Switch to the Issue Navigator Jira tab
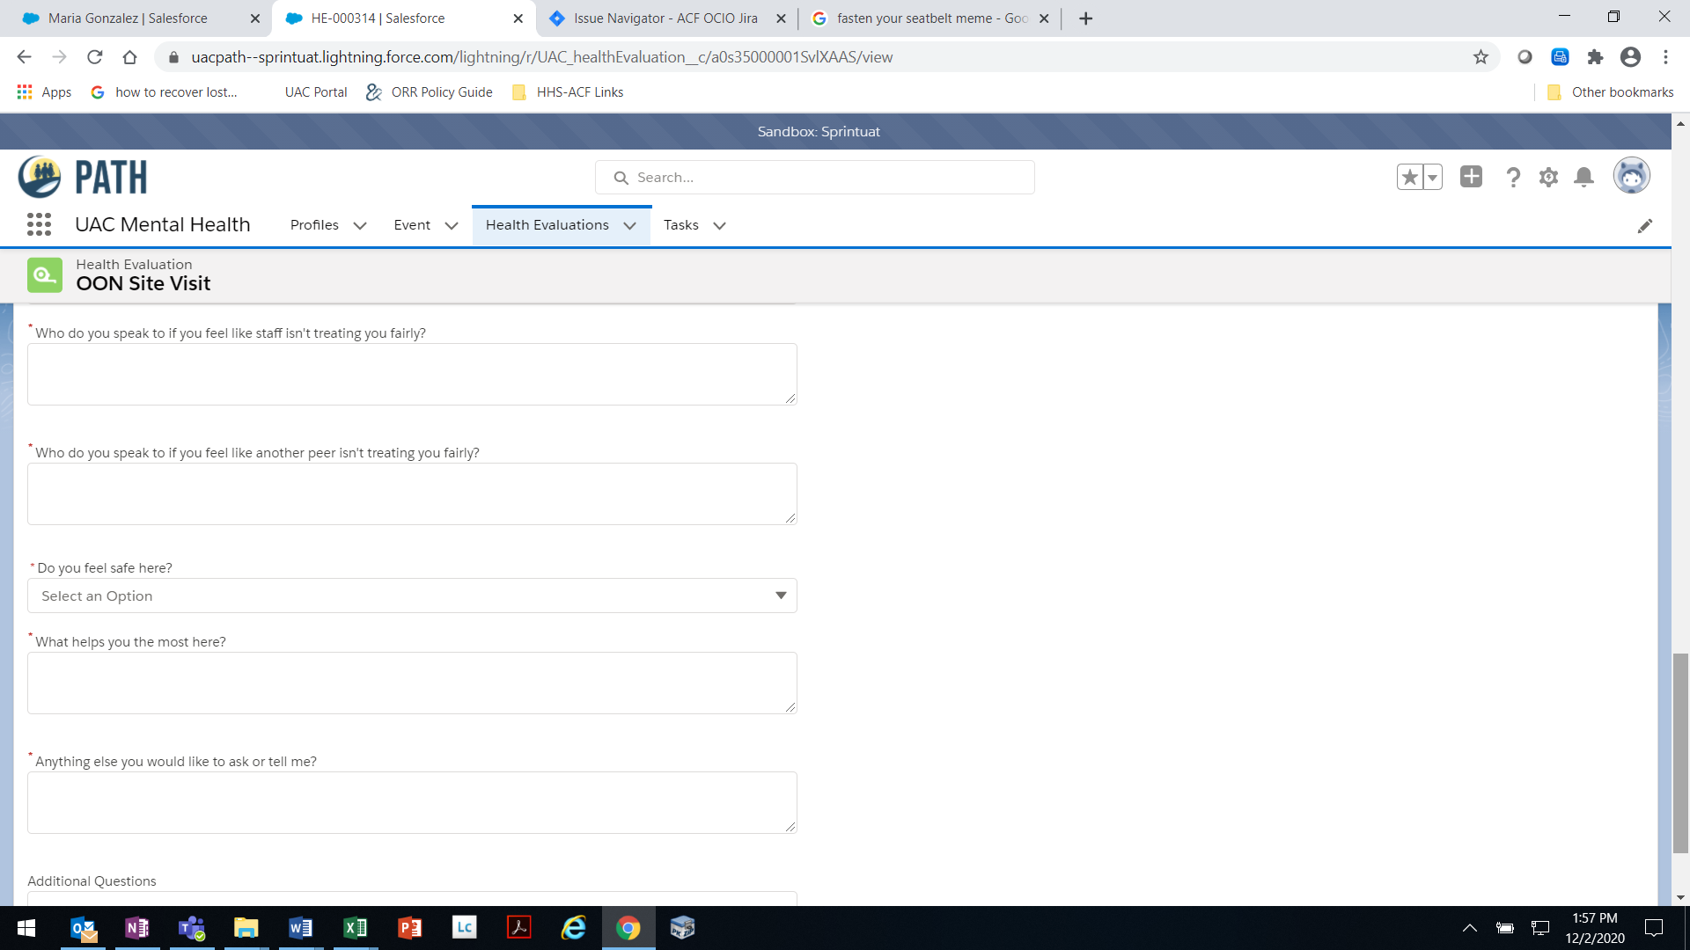The height and width of the screenshot is (950, 1690). tap(665, 18)
